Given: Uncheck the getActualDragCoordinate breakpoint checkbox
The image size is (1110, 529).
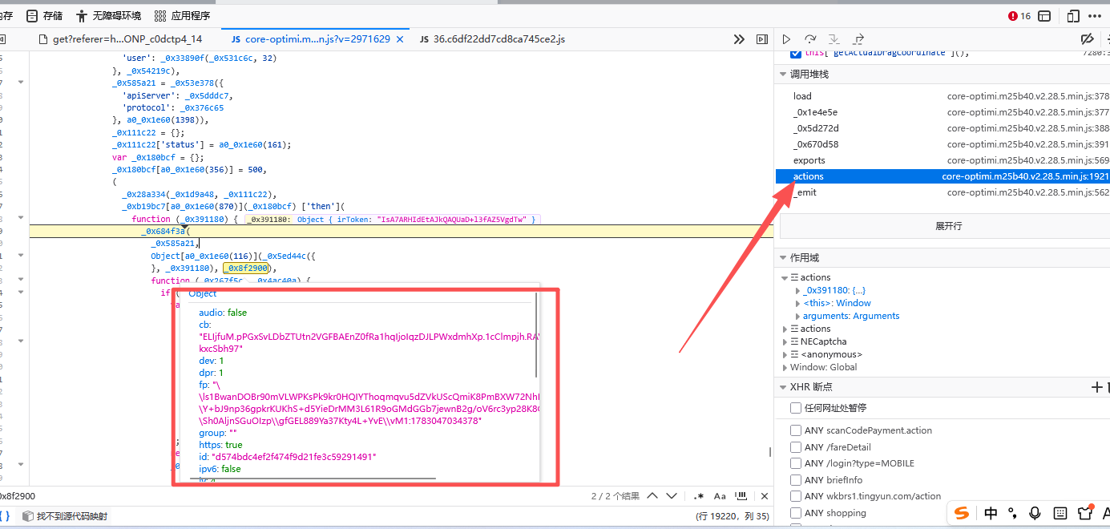Looking at the screenshot, I should pyautogui.click(x=795, y=53).
